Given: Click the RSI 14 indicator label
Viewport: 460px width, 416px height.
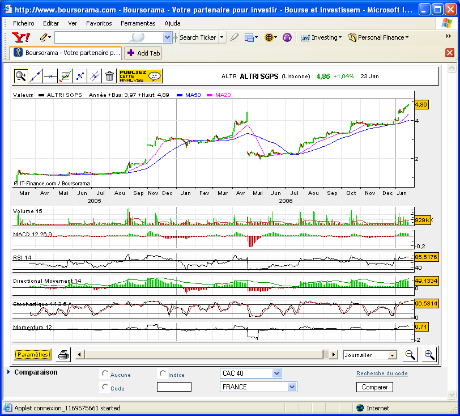Looking at the screenshot, I should (x=22, y=258).
